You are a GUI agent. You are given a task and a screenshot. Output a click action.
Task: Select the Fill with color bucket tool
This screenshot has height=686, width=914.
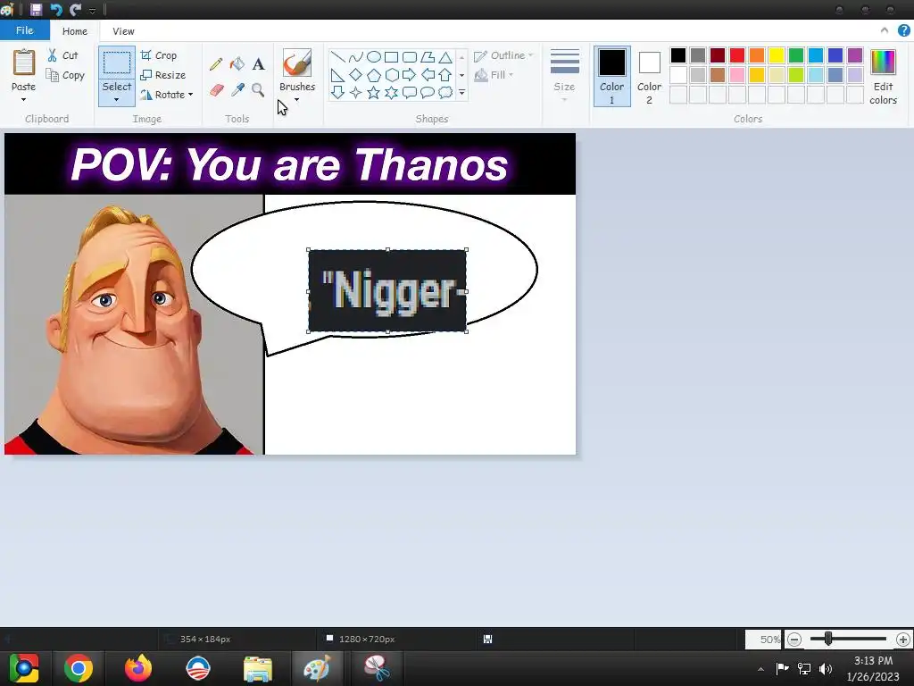point(237,63)
